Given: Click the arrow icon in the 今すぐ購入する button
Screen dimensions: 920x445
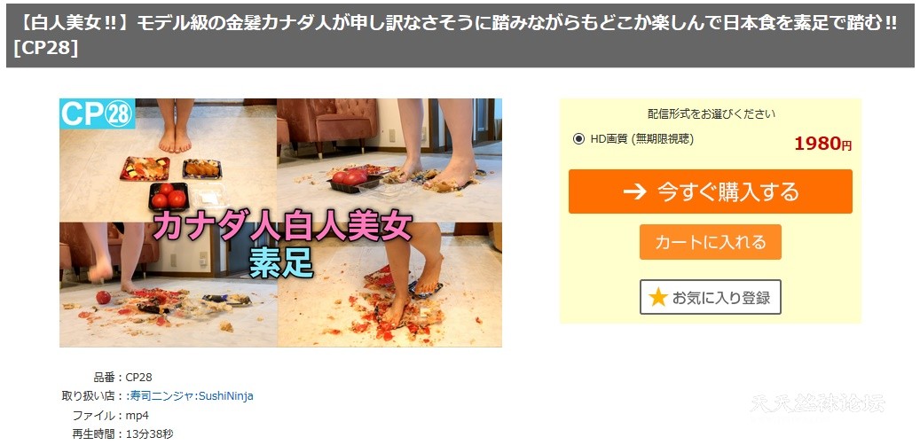Looking at the screenshot, I should [x=634, y=191].
